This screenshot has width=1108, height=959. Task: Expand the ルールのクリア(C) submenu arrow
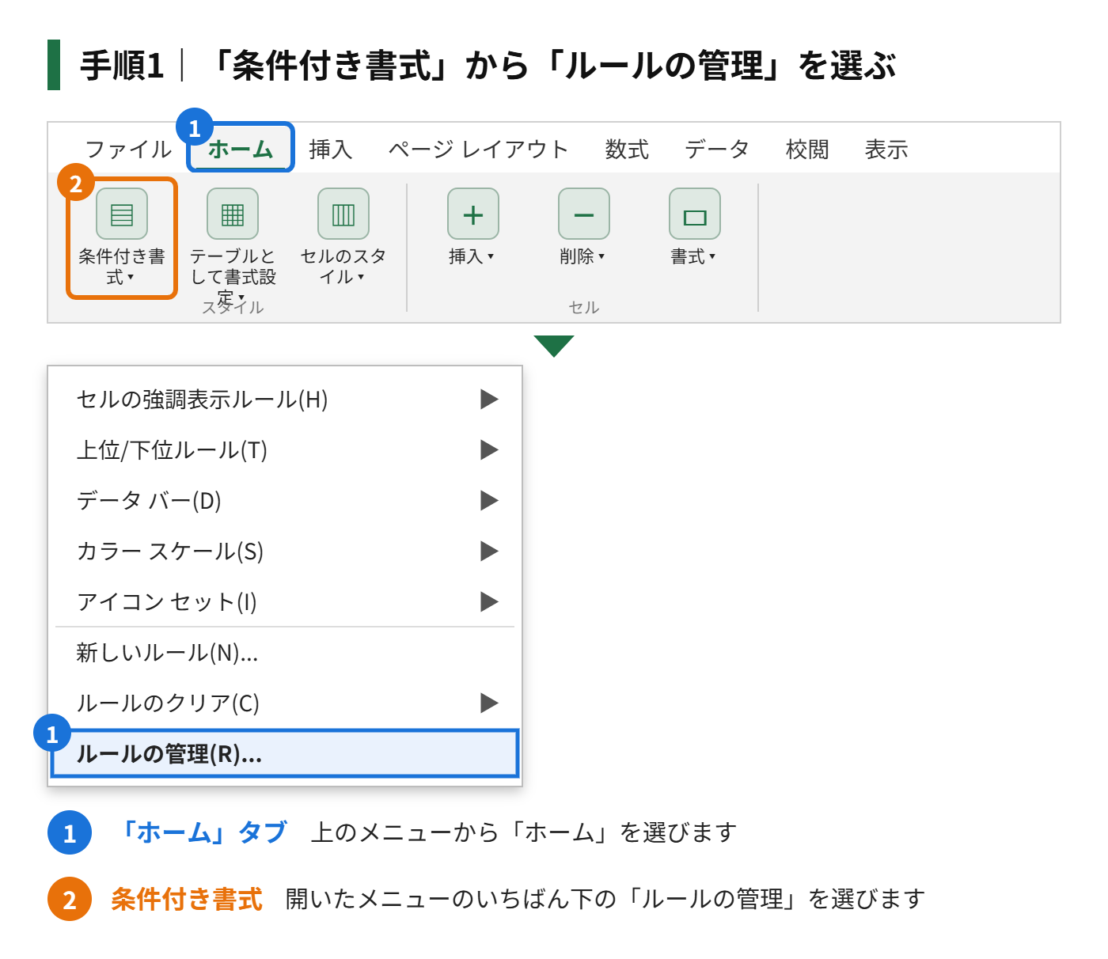[x=489, y=703]
